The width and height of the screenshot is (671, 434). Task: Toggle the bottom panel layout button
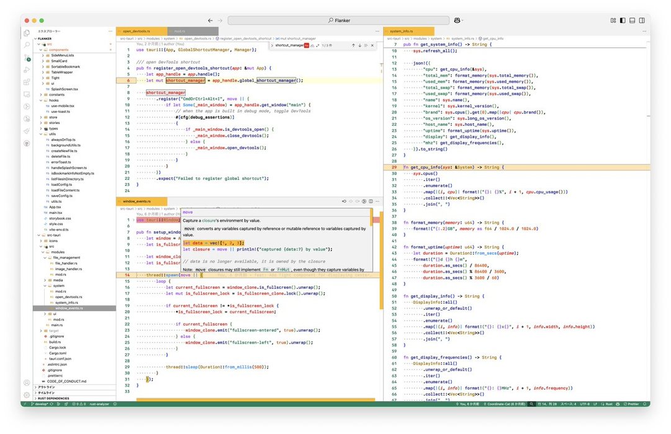pyautogui.click(x=632, y=20)
